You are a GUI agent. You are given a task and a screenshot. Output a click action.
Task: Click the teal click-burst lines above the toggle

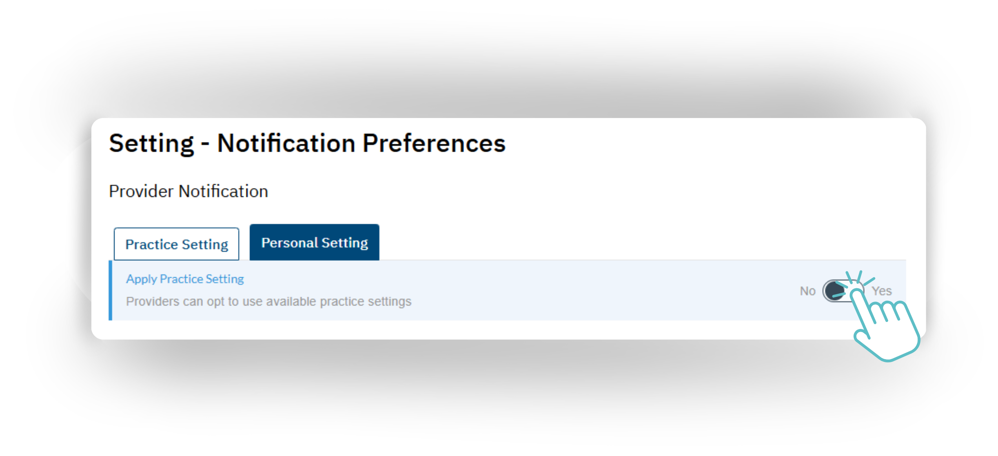click(859, 278)
